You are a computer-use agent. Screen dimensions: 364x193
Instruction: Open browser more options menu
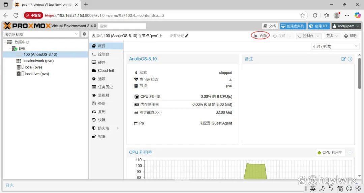point(347,15)
